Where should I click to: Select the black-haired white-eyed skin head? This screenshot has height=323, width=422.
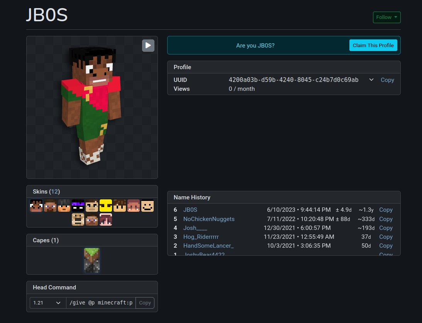[x=36, y=206]
